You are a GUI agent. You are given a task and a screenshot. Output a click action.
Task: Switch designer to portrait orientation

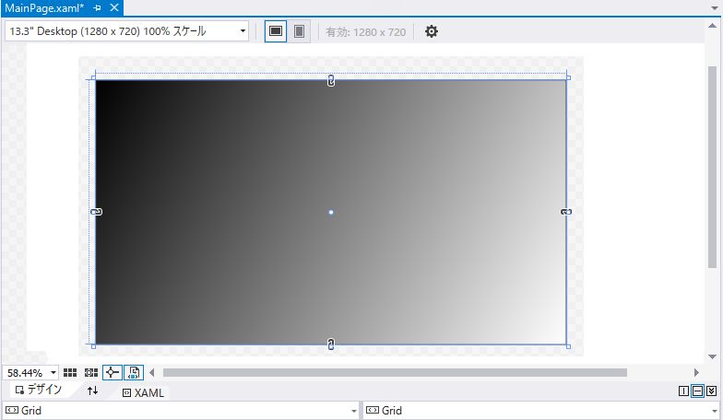coord(299,31)
